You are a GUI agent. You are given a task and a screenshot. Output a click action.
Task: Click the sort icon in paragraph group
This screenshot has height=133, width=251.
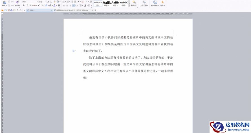pos(83,2)
